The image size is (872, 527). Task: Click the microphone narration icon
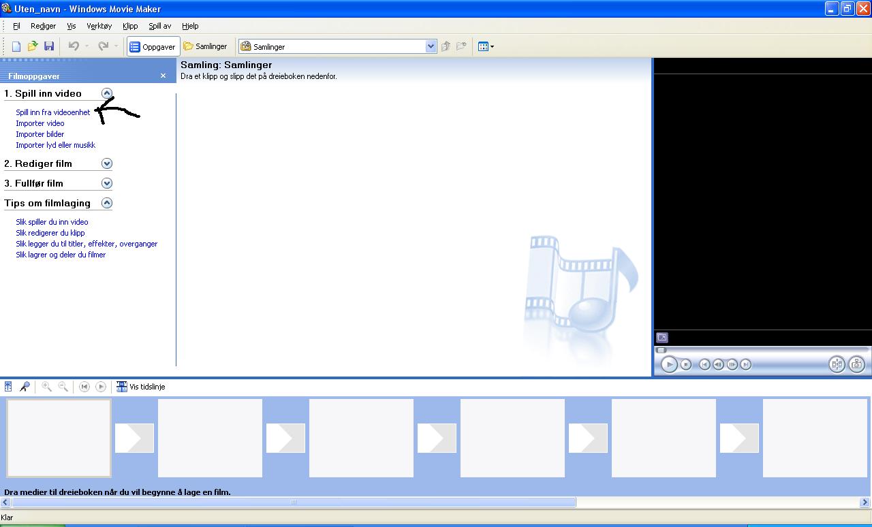(x=25, y=387)
